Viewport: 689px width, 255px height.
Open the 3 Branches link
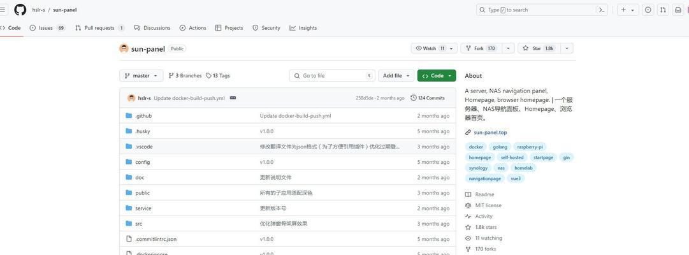[185, 76]
